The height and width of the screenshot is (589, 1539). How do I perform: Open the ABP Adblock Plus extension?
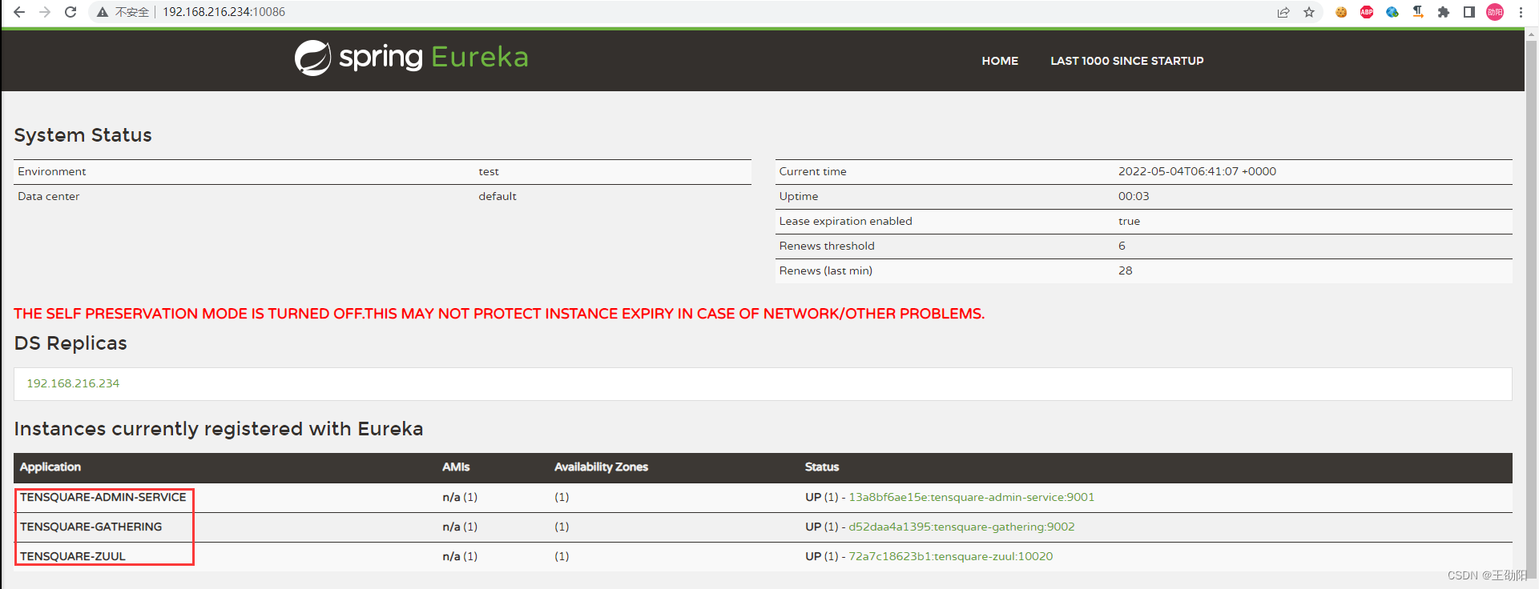point(1367,12)
